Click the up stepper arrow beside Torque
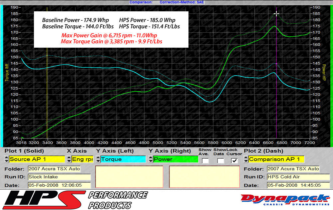 [x=99, y=157]
